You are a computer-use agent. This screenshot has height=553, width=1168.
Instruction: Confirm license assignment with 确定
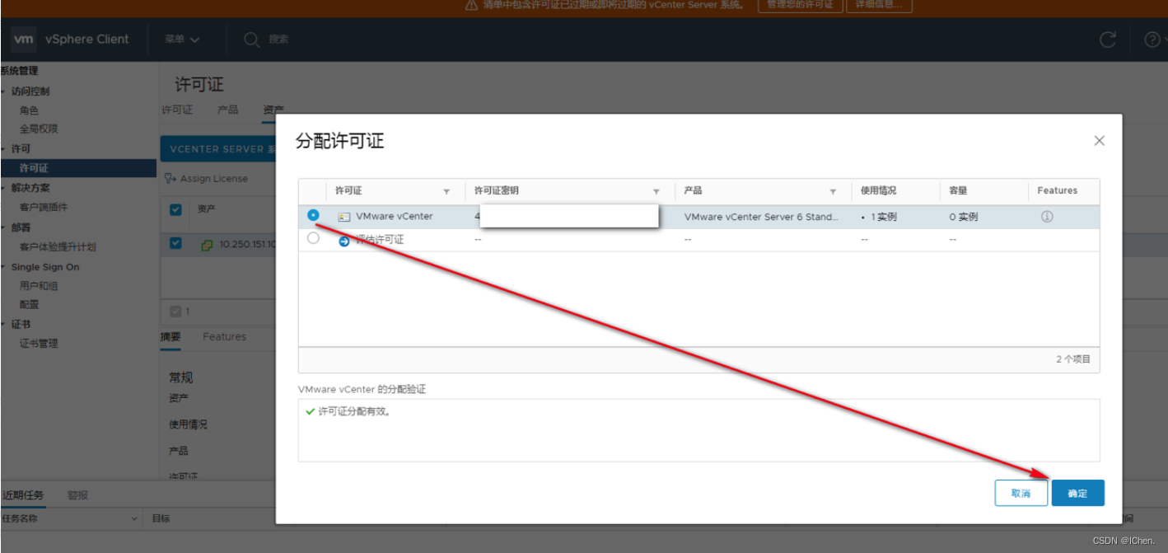pyautogui.click(x=1077, y=492)
